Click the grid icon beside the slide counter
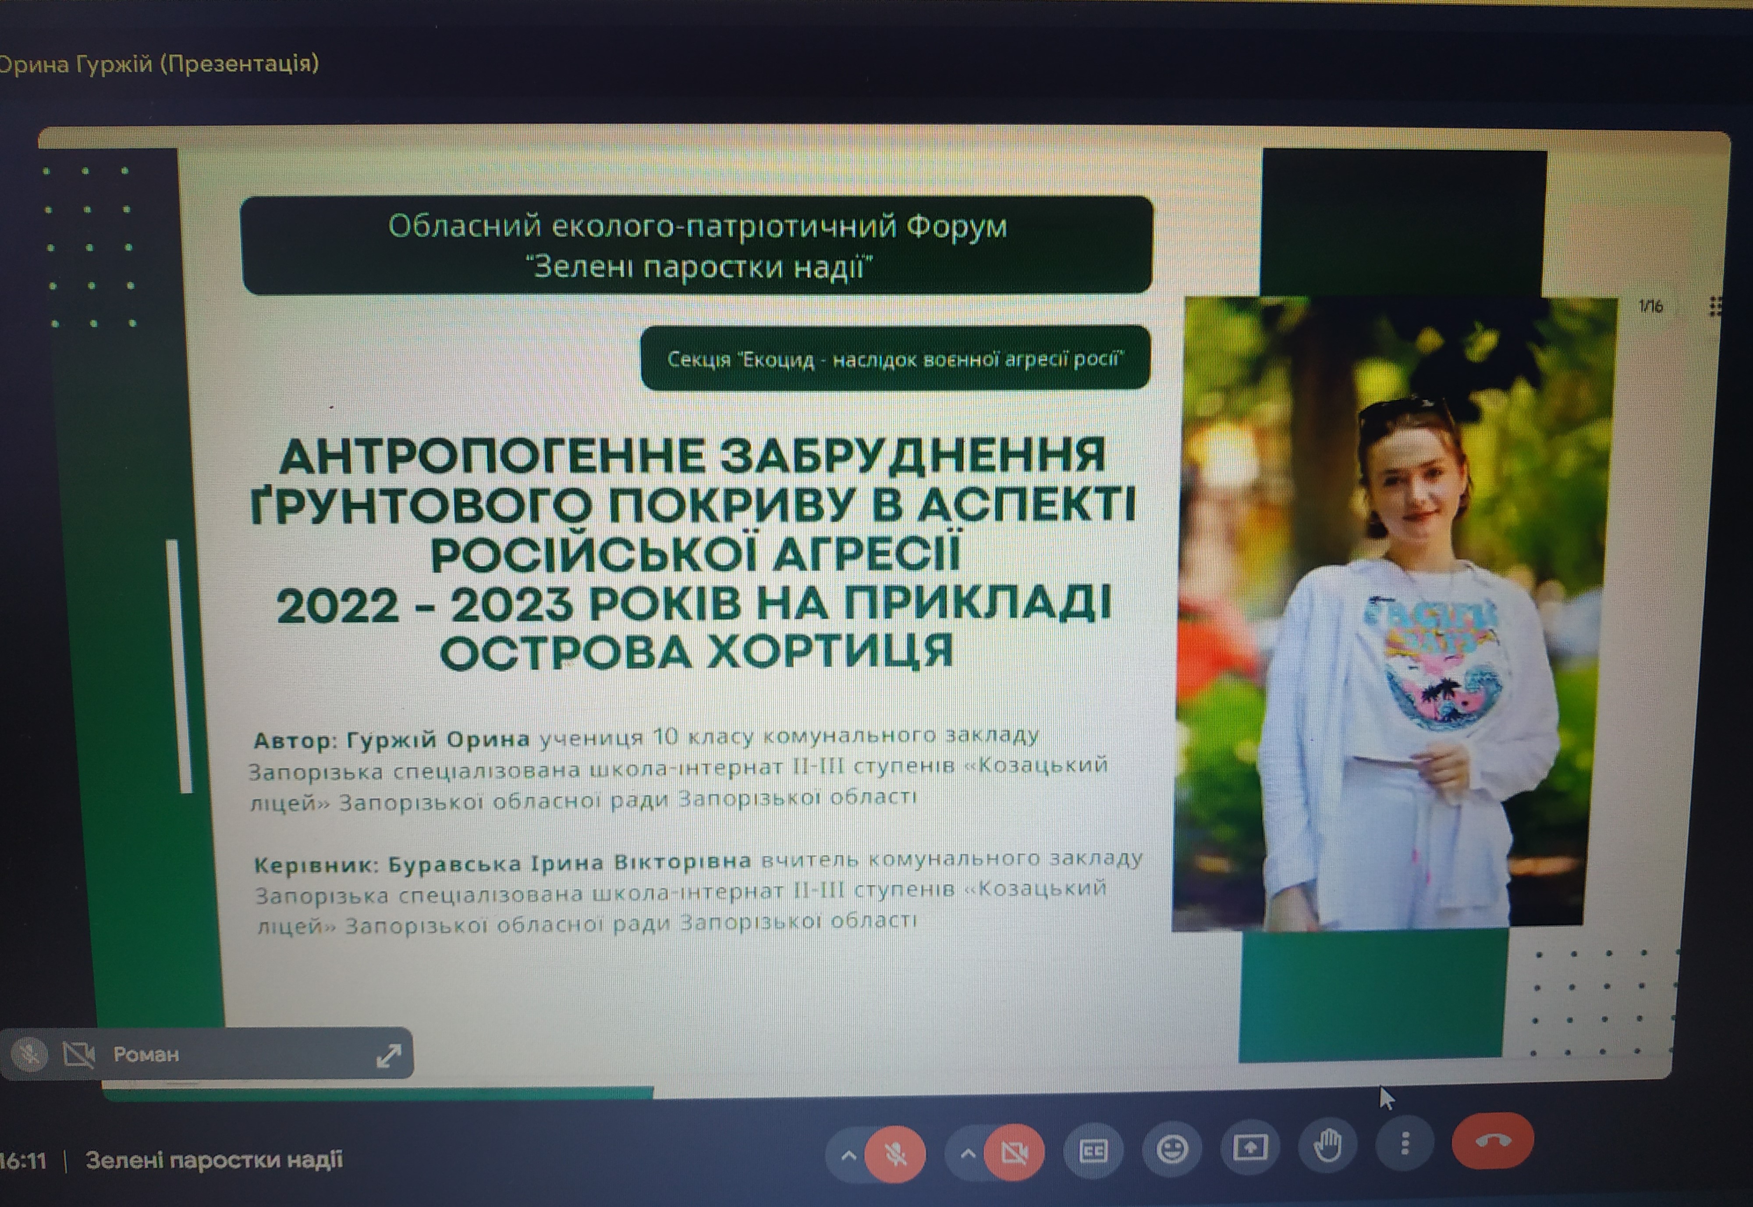Image resolution: width=1753 pixels, height=1207 pixels. [1714, 306]
